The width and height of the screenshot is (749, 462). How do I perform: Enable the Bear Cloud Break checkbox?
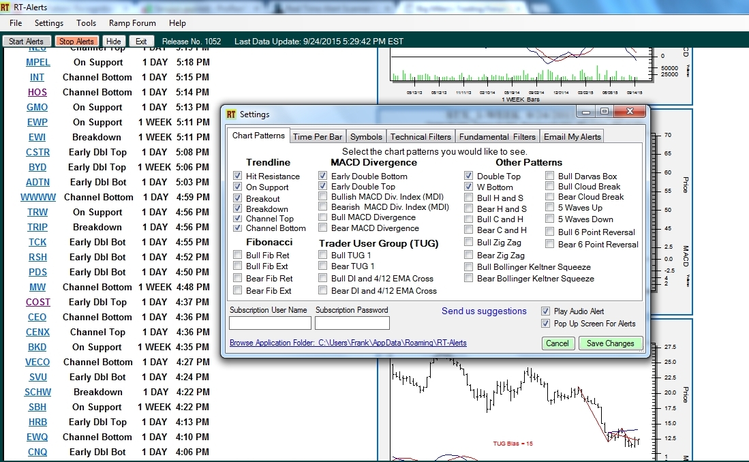pyautogui.click(x=550, y=196)
